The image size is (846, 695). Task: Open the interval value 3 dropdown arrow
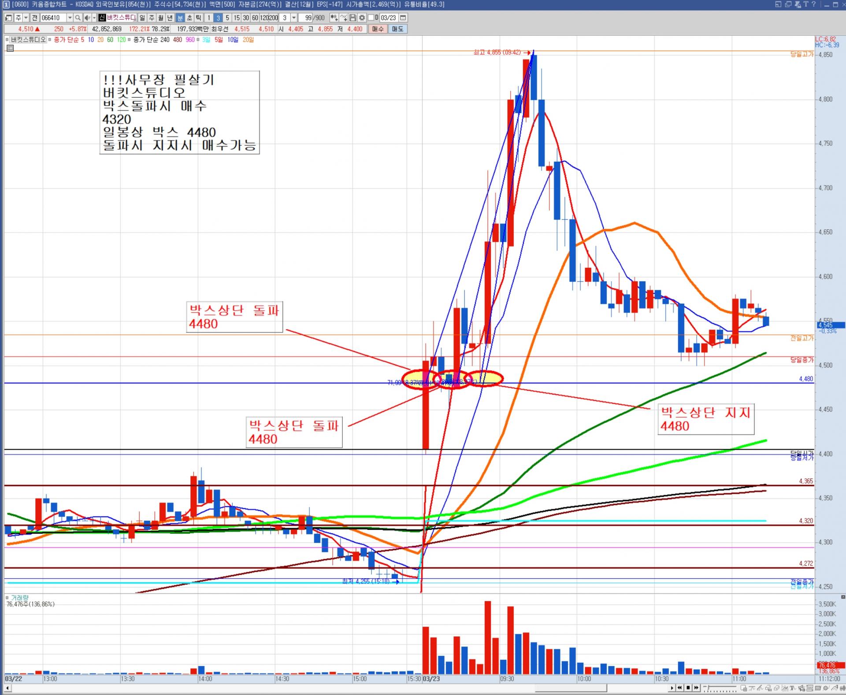click(294, 18)
